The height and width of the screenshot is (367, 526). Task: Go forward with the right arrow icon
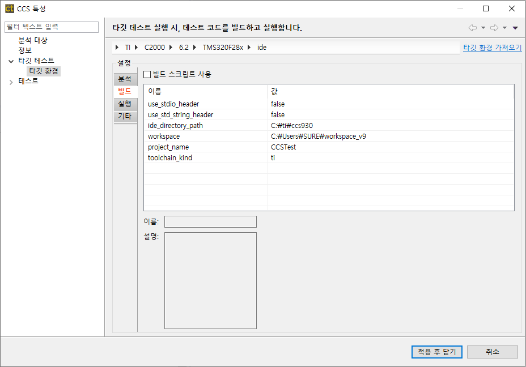(x=494, y=28)
